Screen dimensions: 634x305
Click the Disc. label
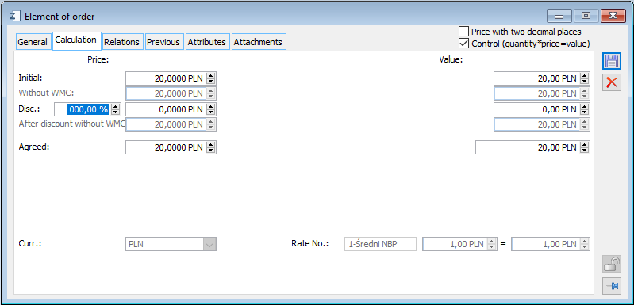click(x=29, y=109)
